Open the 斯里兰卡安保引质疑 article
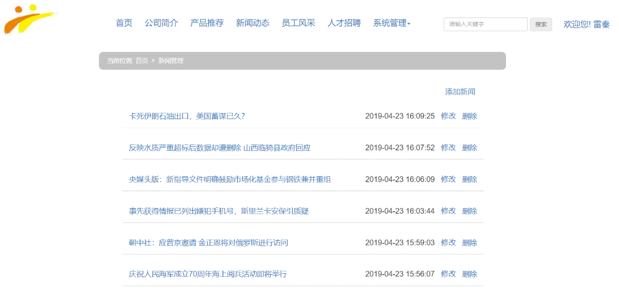Screen dimensions: 619x298 219,211
